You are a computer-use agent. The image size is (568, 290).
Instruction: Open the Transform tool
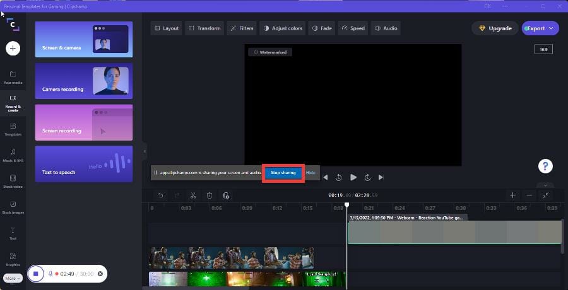204,28
